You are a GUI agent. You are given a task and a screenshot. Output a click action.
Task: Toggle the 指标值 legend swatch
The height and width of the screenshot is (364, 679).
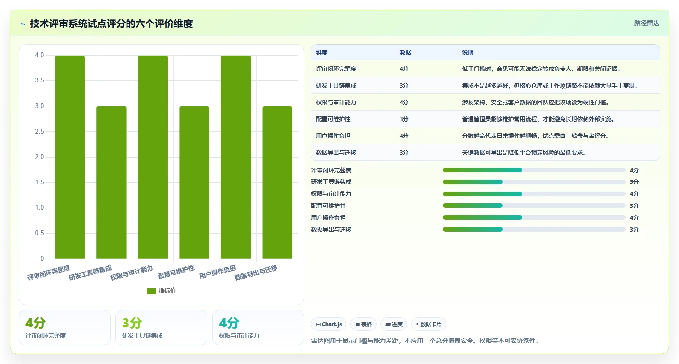pyautogui.click(x=151, y=291)
